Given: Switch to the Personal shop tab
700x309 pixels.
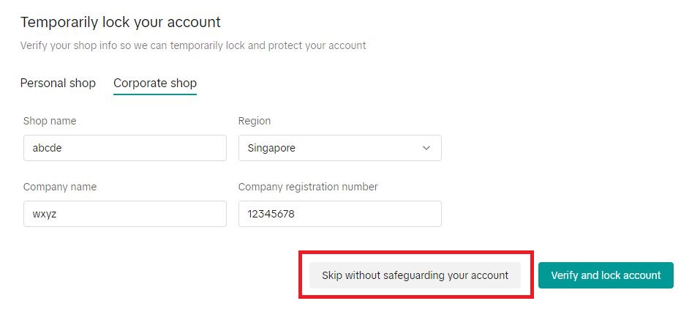Looking at the screenshot, I should (x=58, y=83).
